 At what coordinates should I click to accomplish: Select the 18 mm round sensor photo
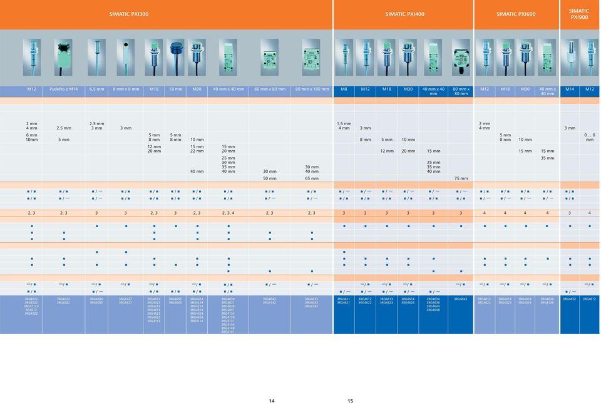[x=175, y=57]
